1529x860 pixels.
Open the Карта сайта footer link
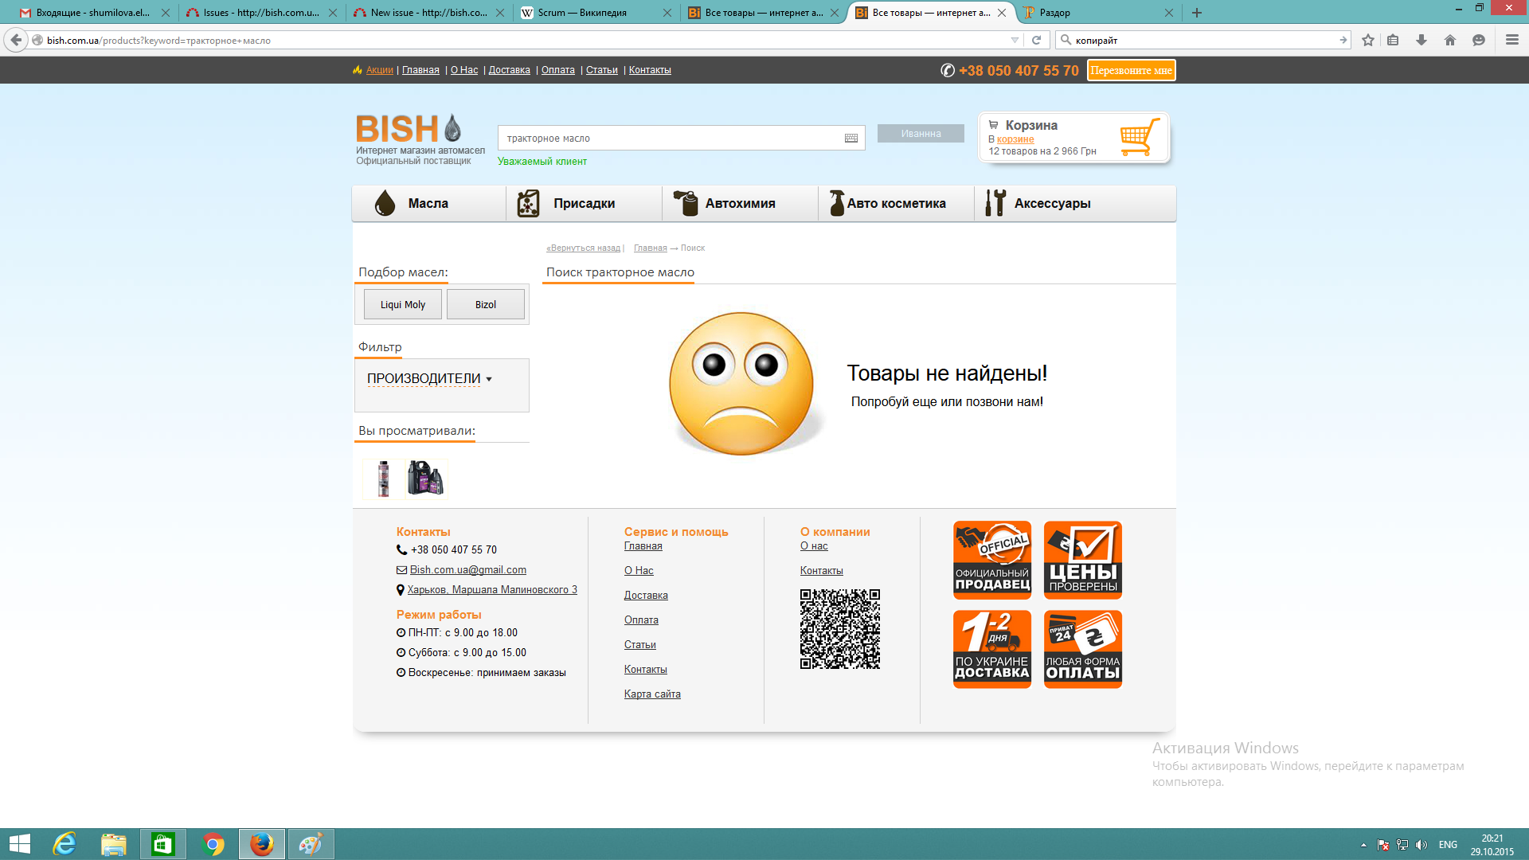(652, 694)
